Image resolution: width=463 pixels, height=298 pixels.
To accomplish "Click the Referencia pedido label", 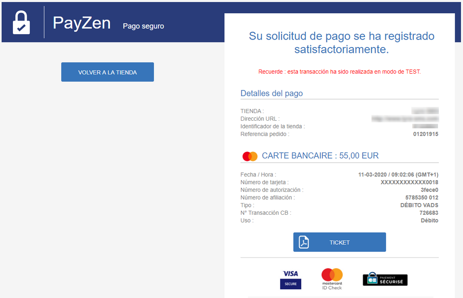I will tap(265, 134).
